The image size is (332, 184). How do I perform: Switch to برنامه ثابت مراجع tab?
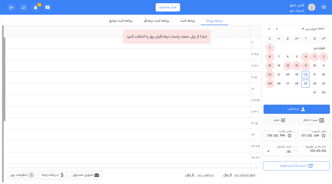[121, 21]
